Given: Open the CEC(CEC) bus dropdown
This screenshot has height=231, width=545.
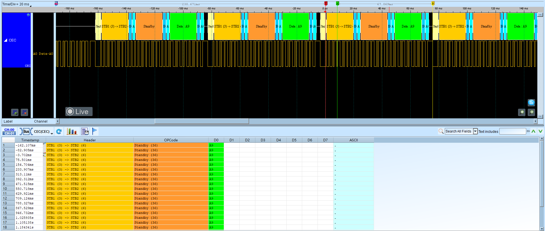Looking at the screenshot, I should [x=52, y=133].
